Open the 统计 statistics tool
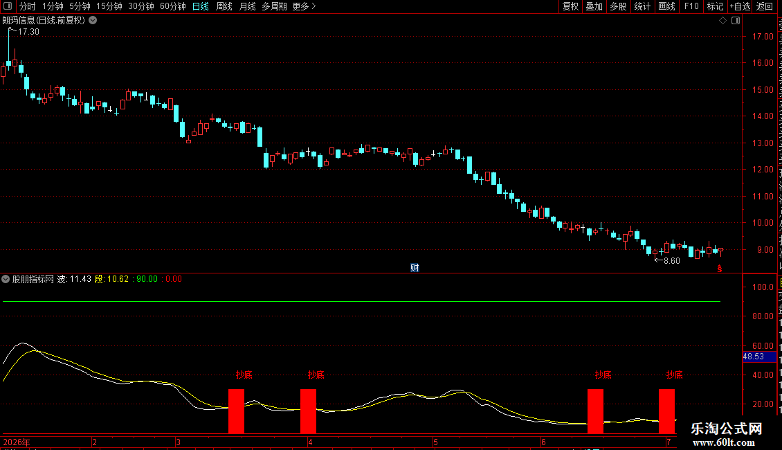782x450 pixels. [x=642, y=6]
